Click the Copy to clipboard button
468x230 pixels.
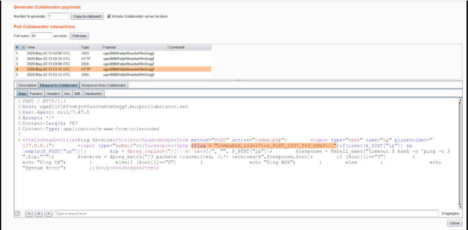click(87, 16)
